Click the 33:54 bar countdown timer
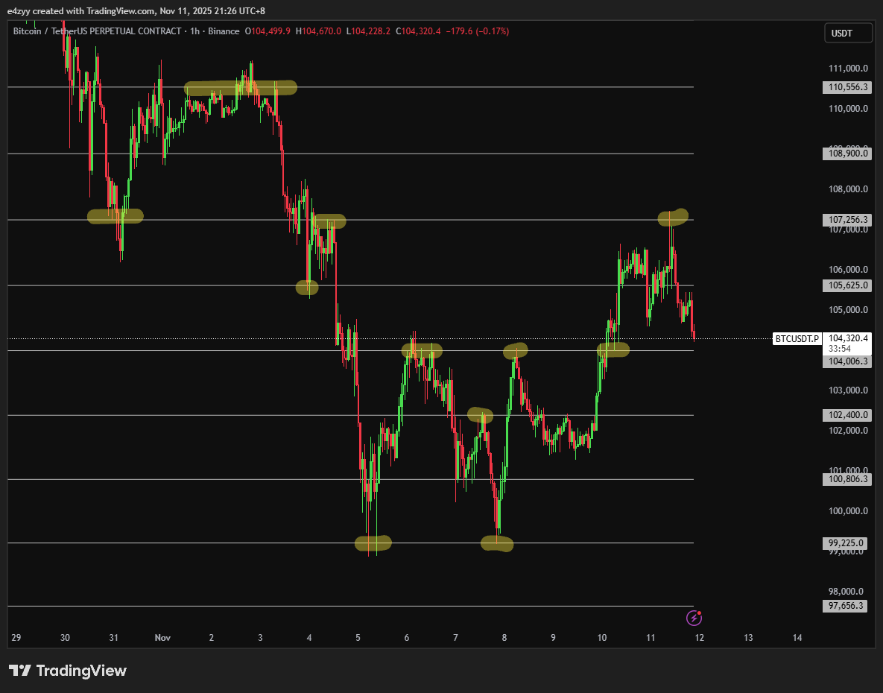The height and width of the screenshot is (693, 883). pyautogui.click(x=839, y=349)
